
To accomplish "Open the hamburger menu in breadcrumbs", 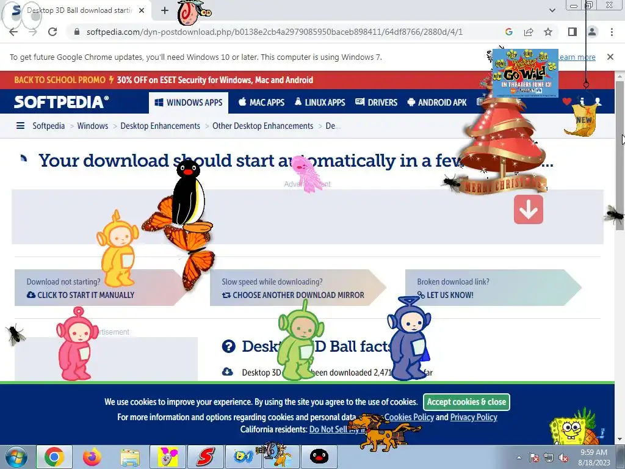I will [x=20, y=126].
